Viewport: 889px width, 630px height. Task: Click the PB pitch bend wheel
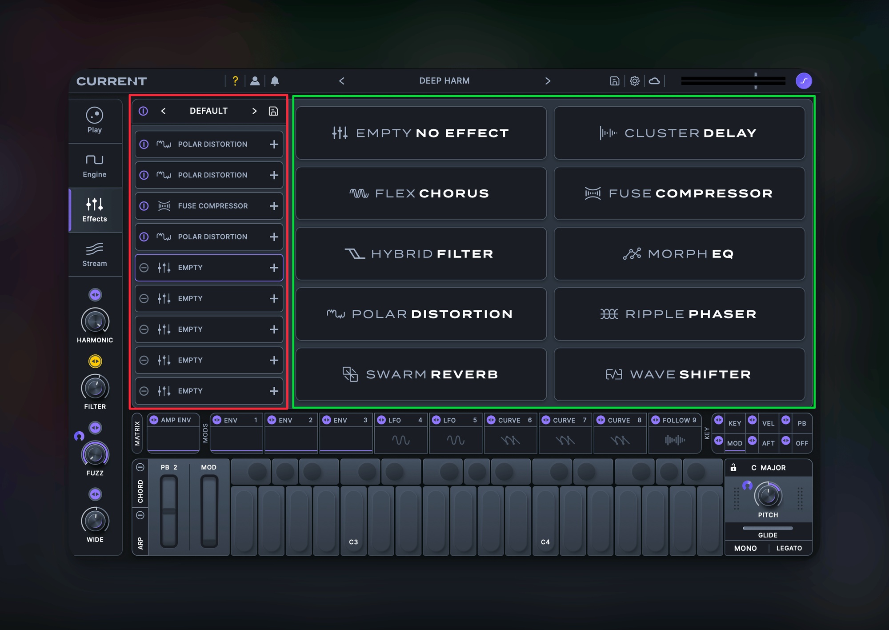click(169, 511)
